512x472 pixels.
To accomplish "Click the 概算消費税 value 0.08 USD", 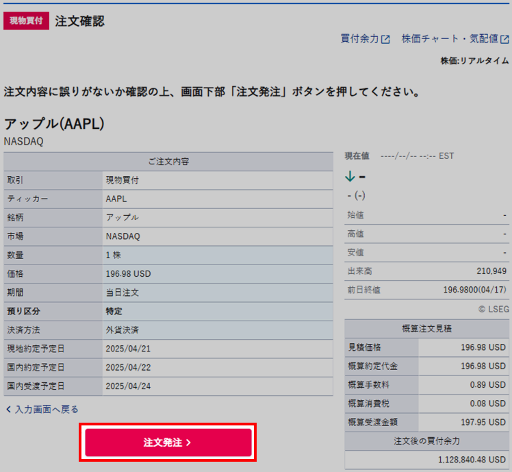I will [x=488, y=403].
